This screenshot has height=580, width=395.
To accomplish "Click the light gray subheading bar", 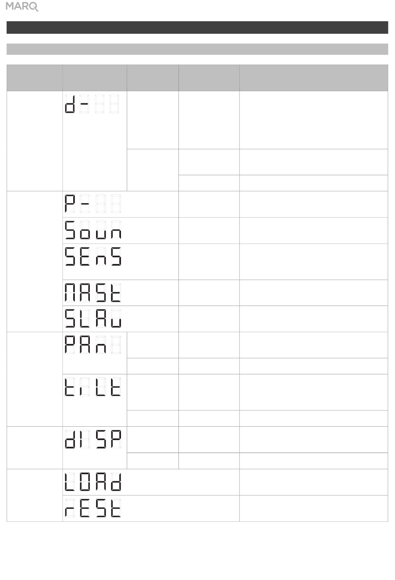I will coord(197,49).
